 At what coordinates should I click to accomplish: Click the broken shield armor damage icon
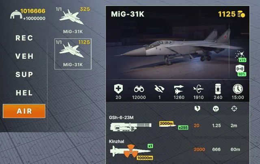(x=197, y=109)
